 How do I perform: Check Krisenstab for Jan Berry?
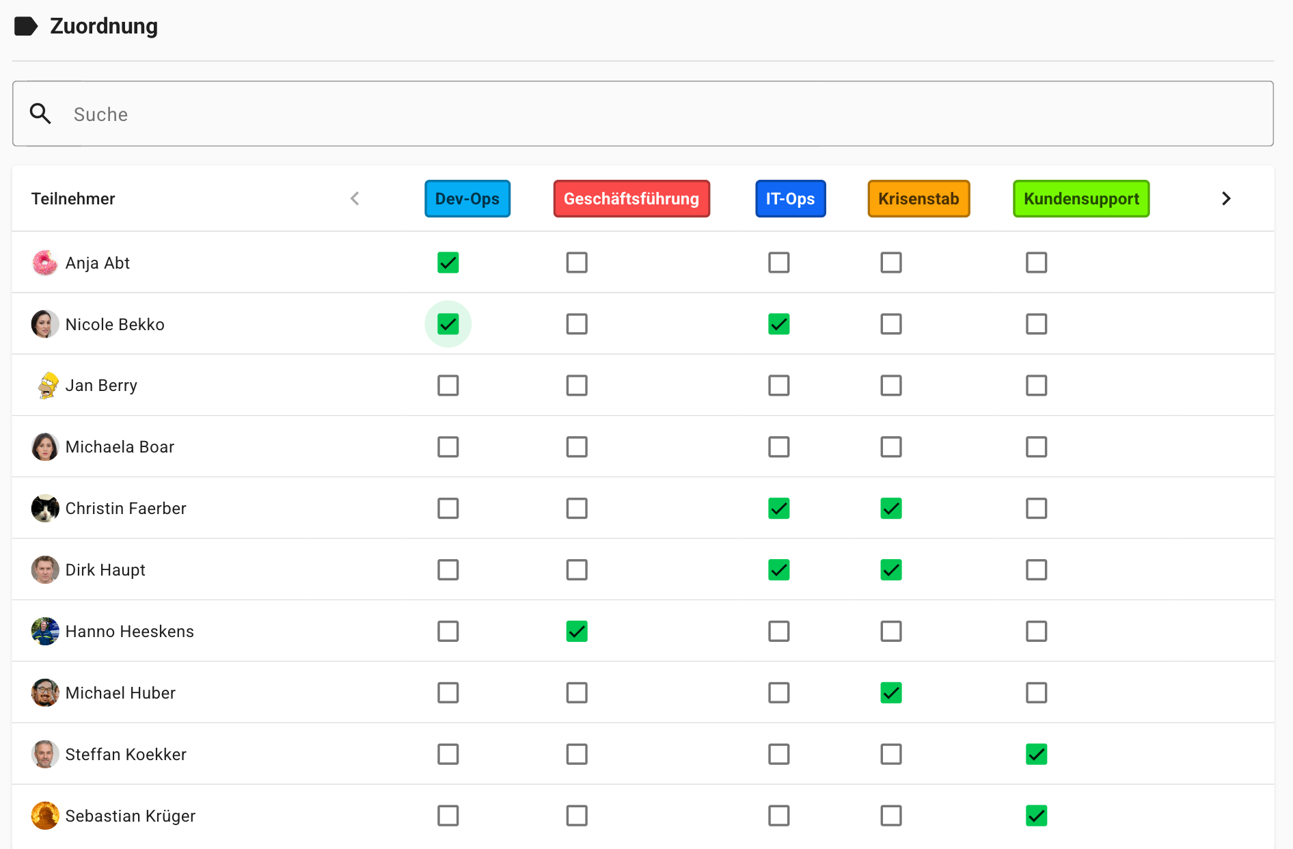coord(891,386)
